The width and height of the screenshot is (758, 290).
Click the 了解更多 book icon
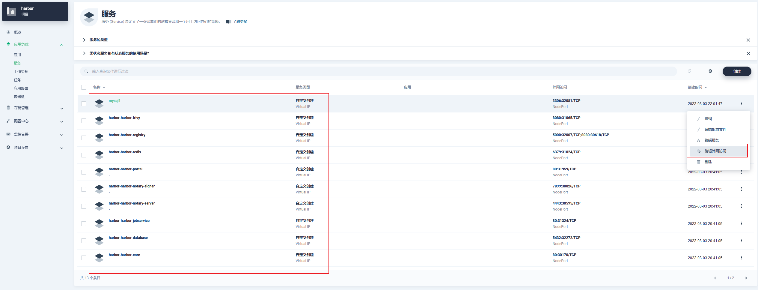coord(229,22)
